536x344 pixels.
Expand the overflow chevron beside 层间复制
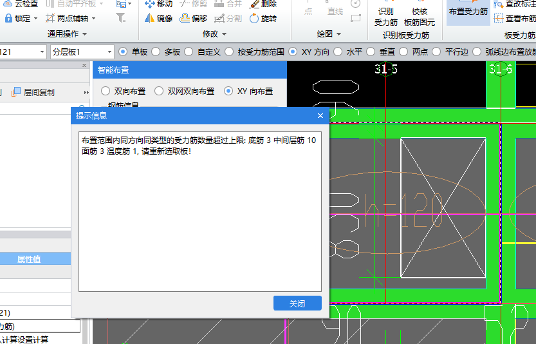[86, 92]
